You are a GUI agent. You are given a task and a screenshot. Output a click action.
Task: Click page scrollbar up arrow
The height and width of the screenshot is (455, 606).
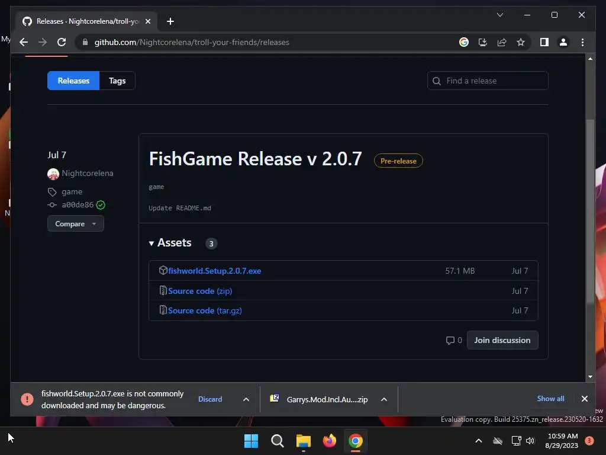tap(590, 59)
